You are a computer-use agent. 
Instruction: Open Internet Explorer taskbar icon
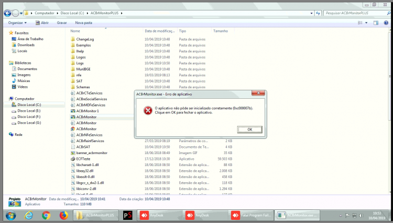pyautogui.click(x=28, y=215)
